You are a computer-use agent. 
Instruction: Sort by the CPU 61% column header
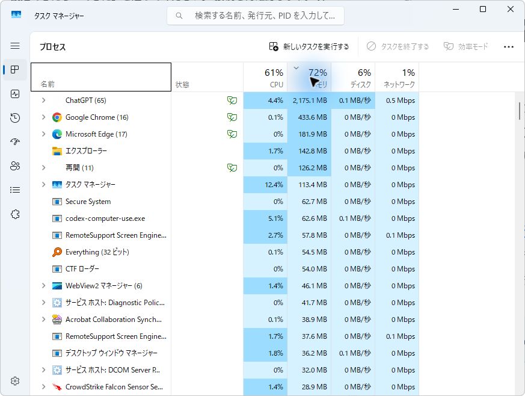click(265, 77)
